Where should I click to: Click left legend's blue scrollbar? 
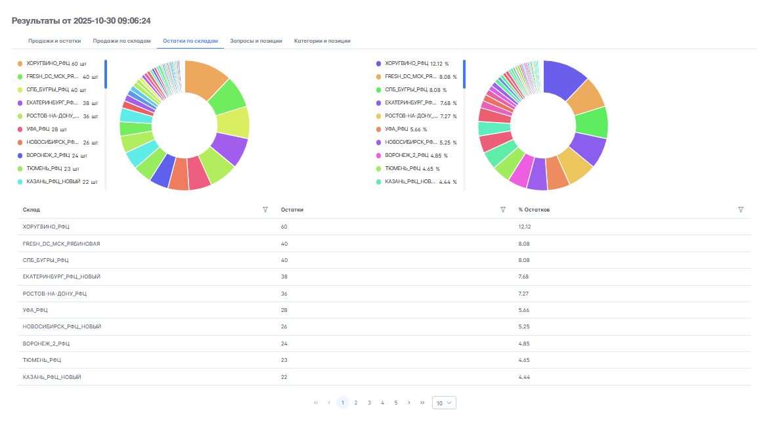click(x=106, y=74)
